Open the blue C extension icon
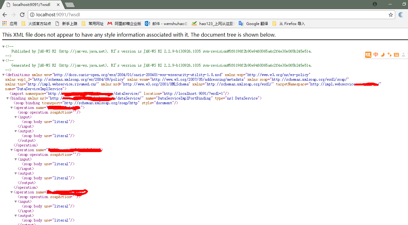The width and height of the screenshot is (408, 225). point(401,15)
